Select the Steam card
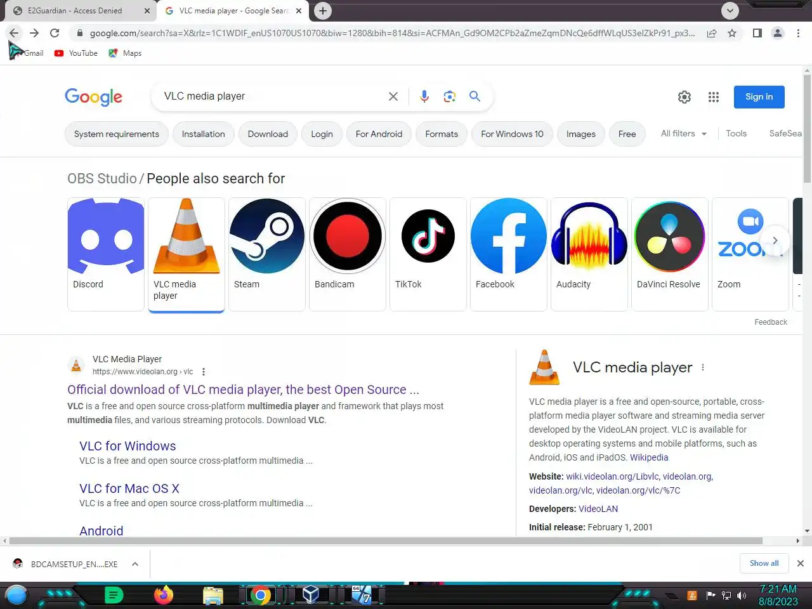 [267, 254]
